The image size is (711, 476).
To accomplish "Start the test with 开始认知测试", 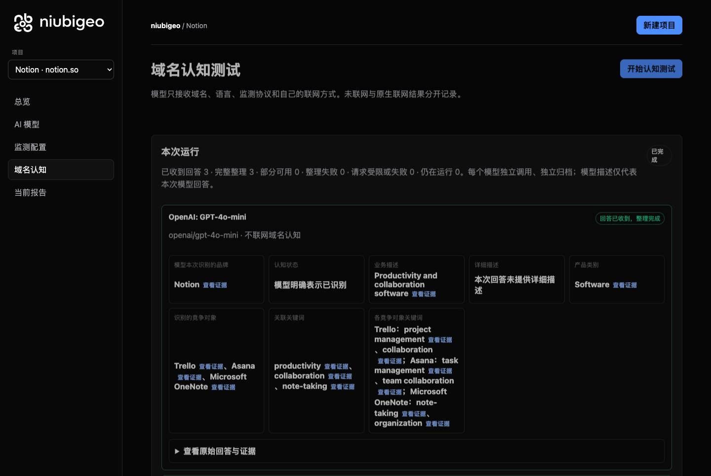I will pos(651,69).
